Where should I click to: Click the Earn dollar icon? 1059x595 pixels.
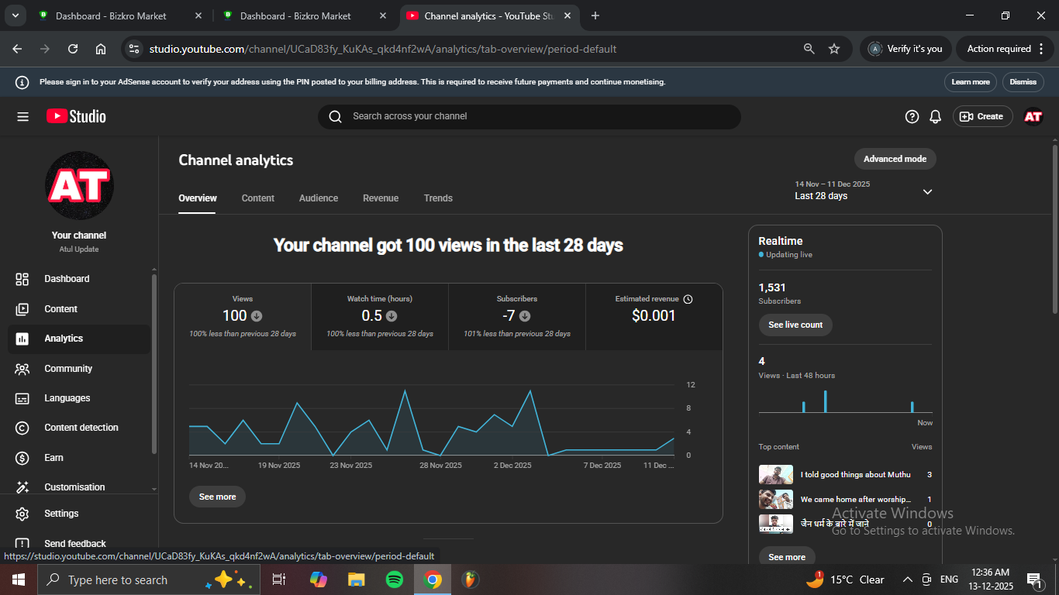pyautogui.click(x=22, y=458)
